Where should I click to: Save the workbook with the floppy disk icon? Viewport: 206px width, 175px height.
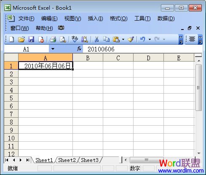point(31,39)
